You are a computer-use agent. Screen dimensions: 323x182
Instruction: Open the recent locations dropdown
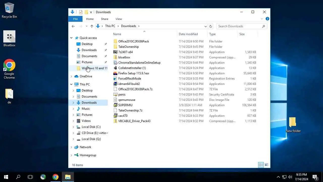tap(87, 26)
